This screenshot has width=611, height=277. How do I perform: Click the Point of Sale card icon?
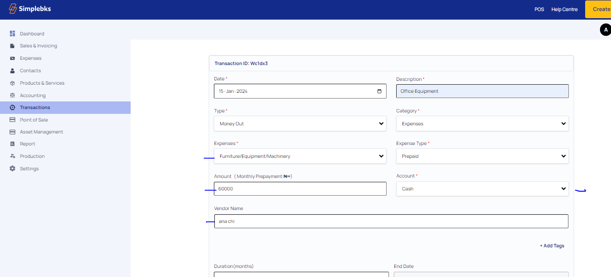12,120
